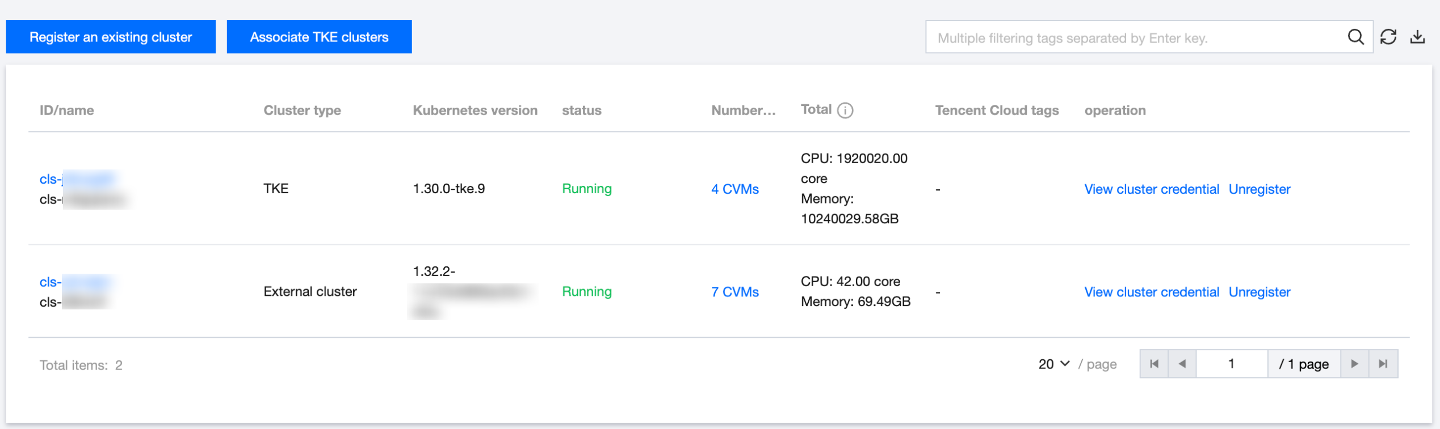Screen dimensions: 1440x429
Task: Click Associate TKE clusters button
Action: (319, 37)
